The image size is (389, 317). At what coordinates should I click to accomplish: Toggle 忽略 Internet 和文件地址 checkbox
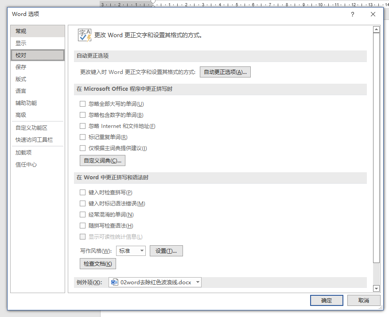click(82, 126)
